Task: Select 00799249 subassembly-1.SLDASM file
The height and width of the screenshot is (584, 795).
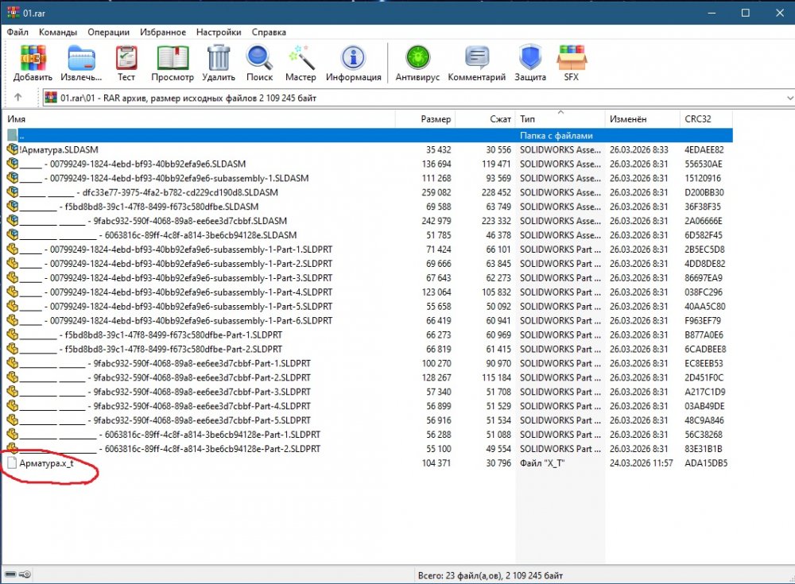Action: 165,178
